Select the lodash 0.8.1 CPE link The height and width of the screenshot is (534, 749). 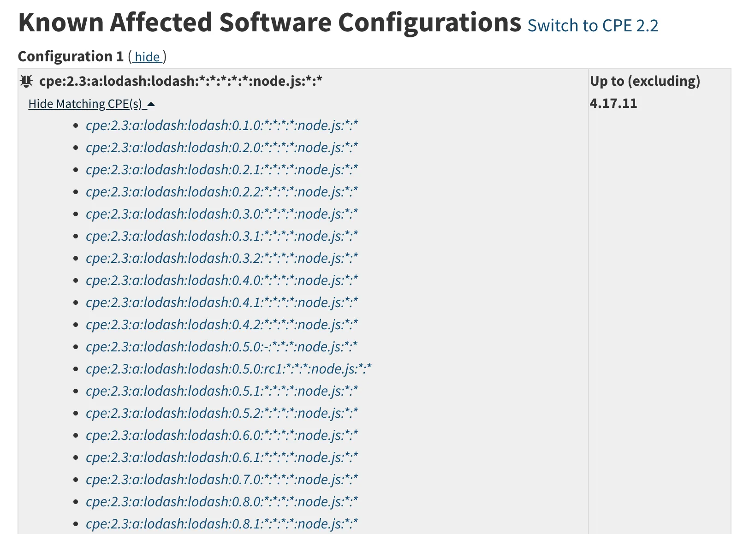click(x=222, y=524)
